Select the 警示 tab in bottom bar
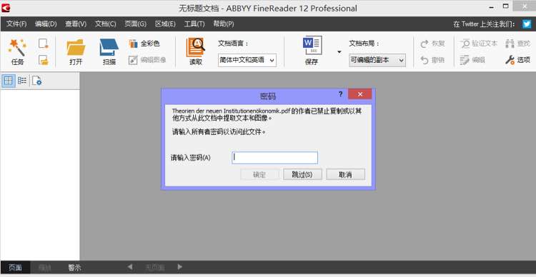The width and height of the screenshot is (536, 277). [74, 268]
